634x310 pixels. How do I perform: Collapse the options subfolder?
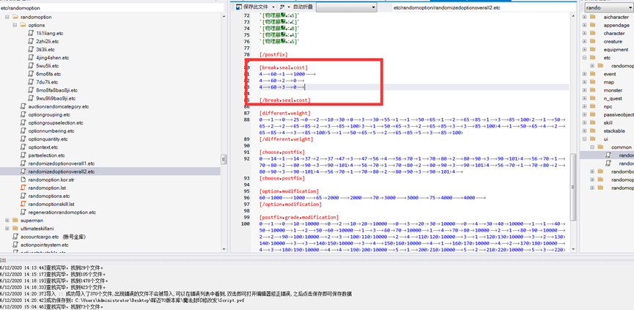(x=15, y=25)
